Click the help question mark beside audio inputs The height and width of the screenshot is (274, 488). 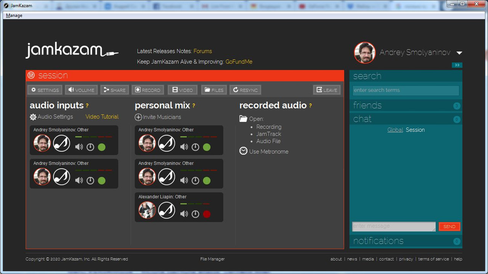click(87, 106)
